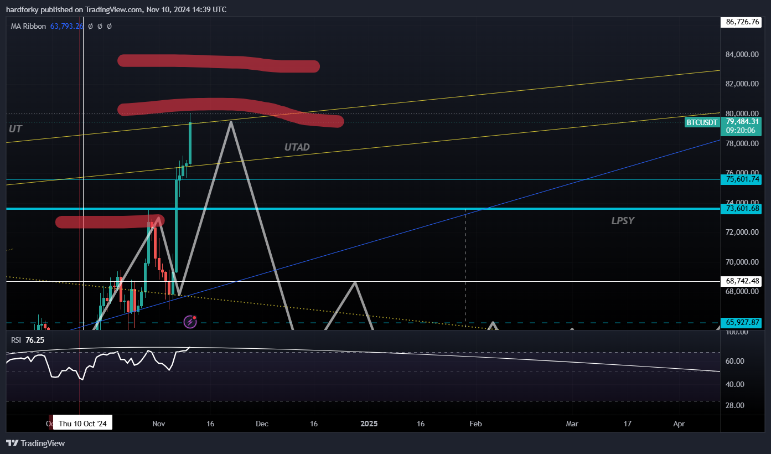Click 72,000.00 on the price axis
Screen dimensions: 771x454
(x=742, y=232)
